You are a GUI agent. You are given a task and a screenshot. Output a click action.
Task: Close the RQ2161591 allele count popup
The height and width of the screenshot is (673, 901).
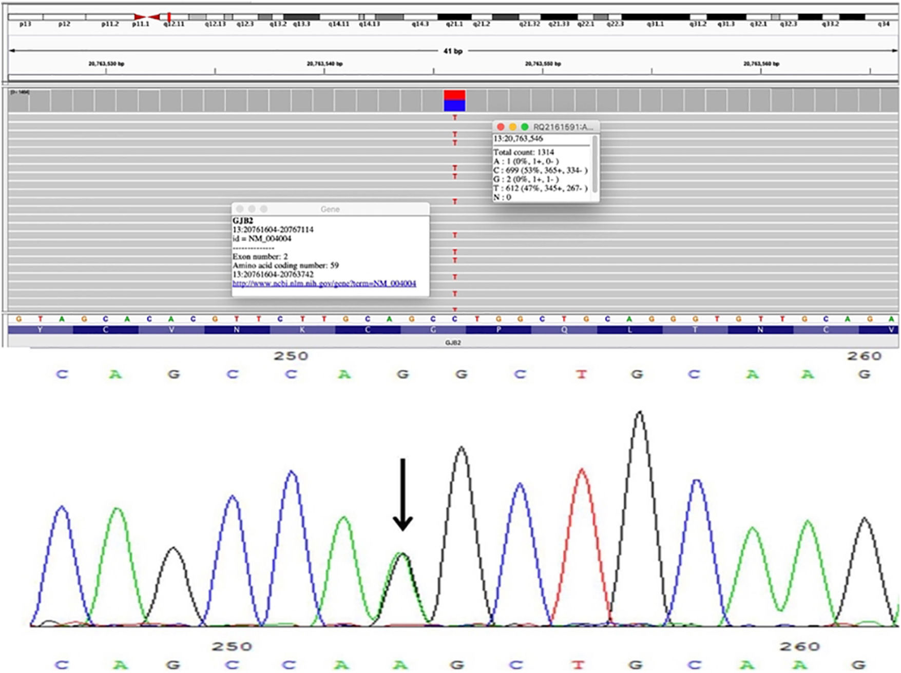tap(501, 127)
